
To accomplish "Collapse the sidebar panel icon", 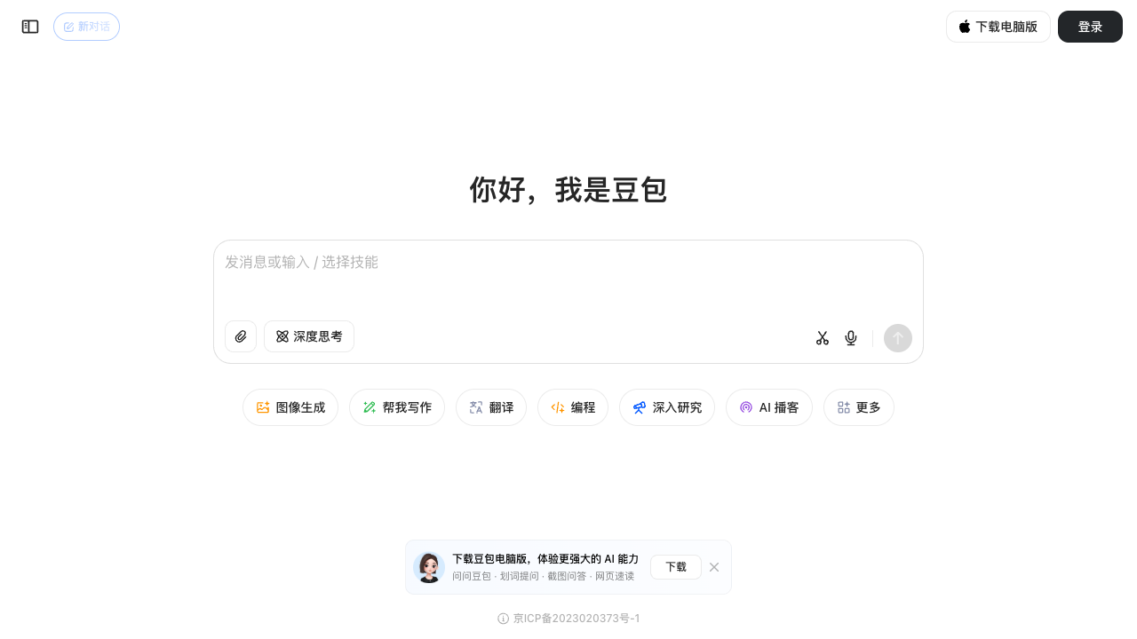I will point(29,27).
